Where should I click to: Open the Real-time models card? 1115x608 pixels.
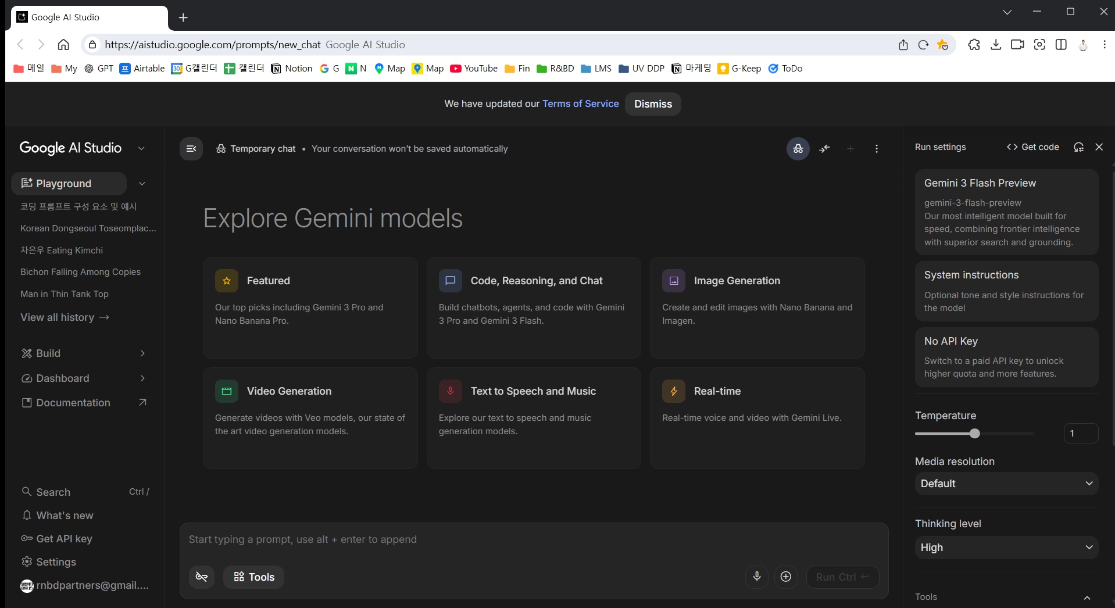coord(757,418)
